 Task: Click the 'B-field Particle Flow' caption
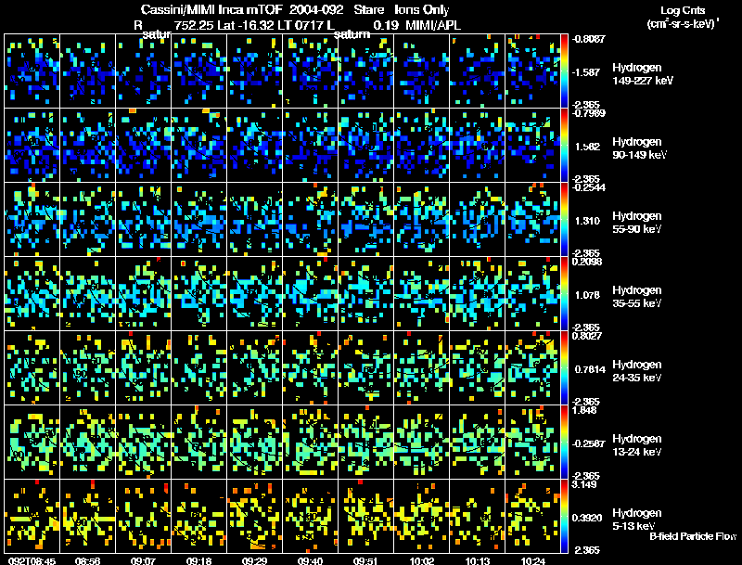click(x=693, y=536)
